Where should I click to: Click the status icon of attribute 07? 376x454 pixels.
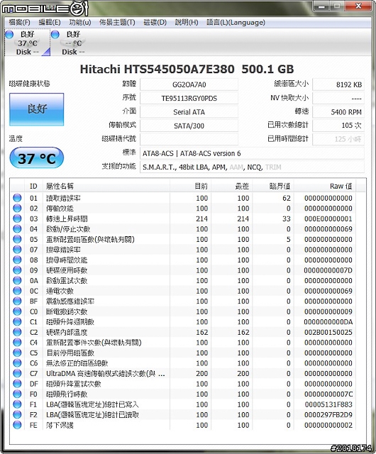(x=17, y=249)
